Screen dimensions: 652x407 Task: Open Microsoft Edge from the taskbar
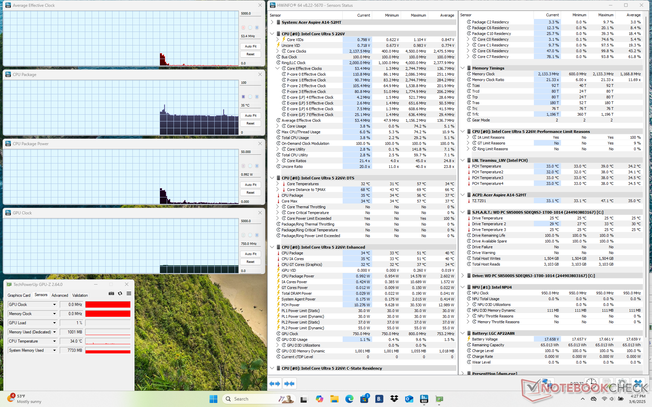349,399
